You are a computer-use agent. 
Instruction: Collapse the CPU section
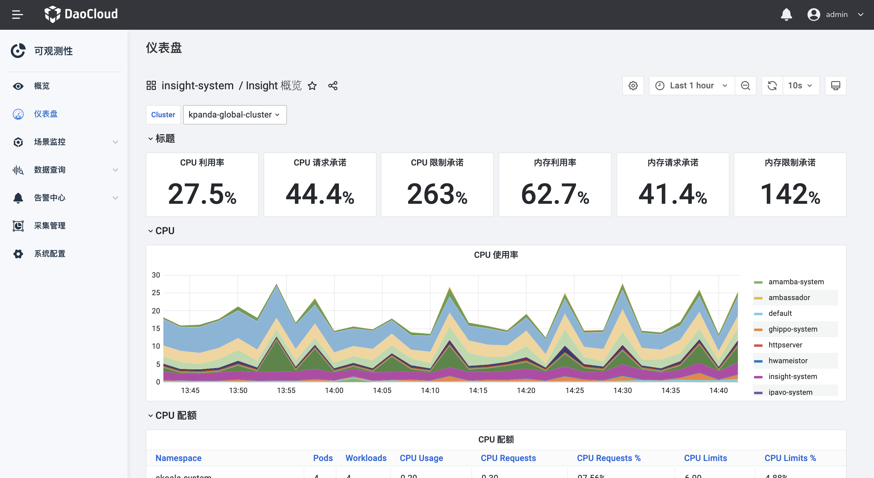151,230
